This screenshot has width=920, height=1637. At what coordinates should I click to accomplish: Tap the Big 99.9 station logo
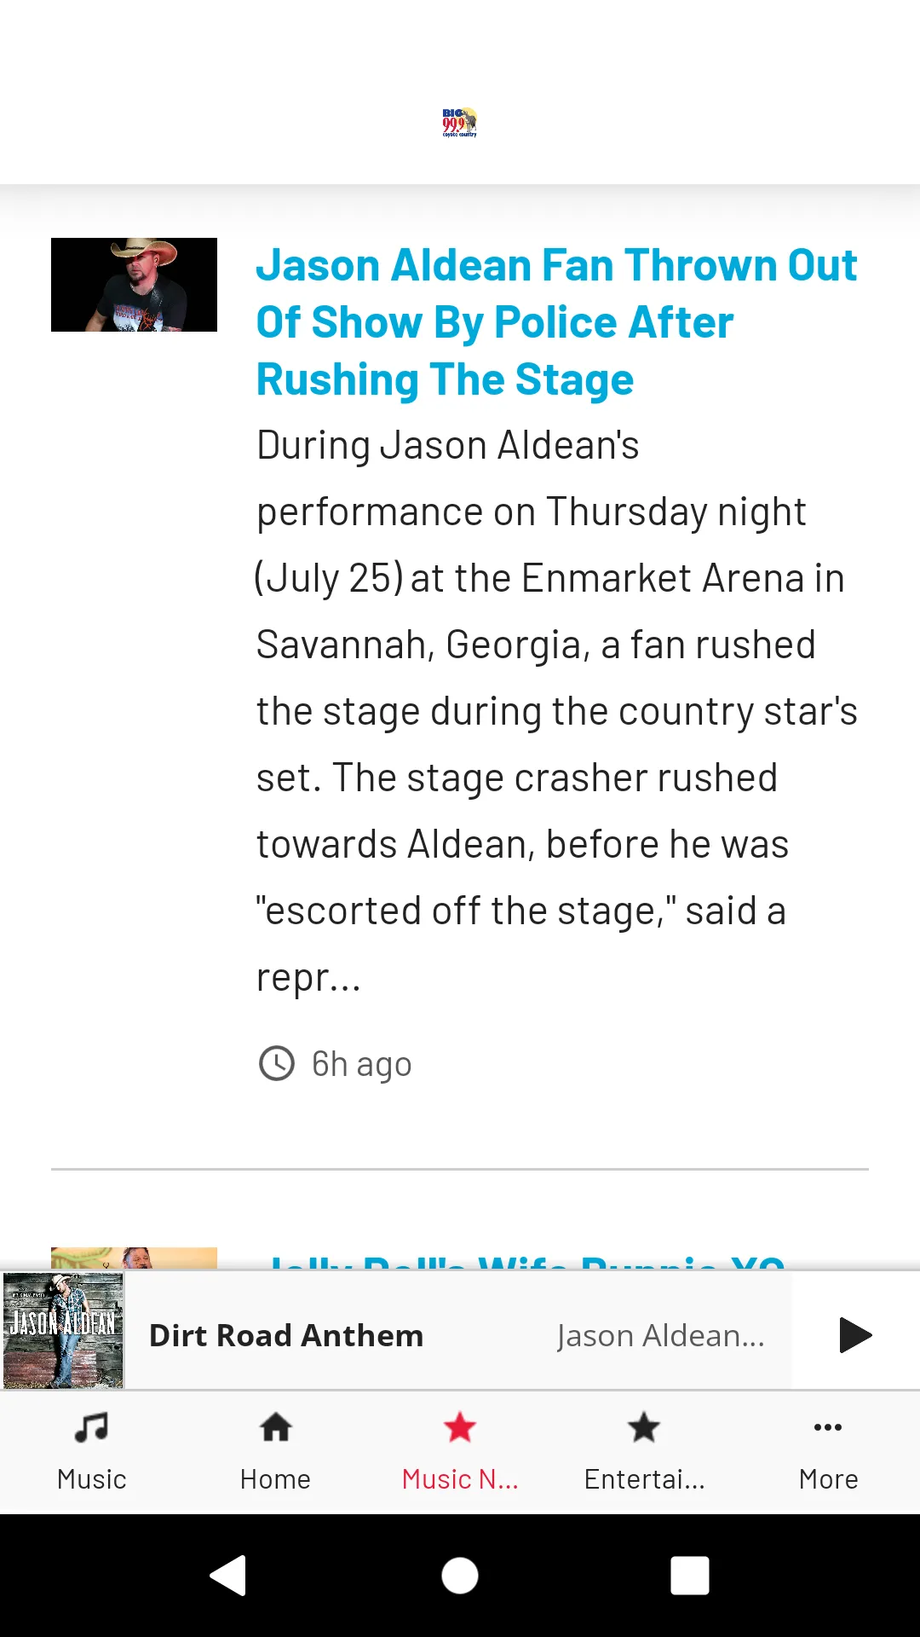pos(460,123)
